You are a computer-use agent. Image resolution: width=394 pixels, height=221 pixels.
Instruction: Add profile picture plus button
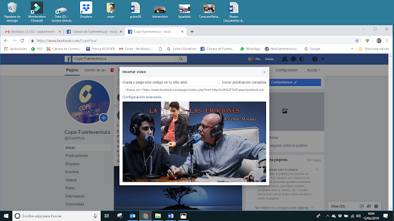[x=103, y=118]
